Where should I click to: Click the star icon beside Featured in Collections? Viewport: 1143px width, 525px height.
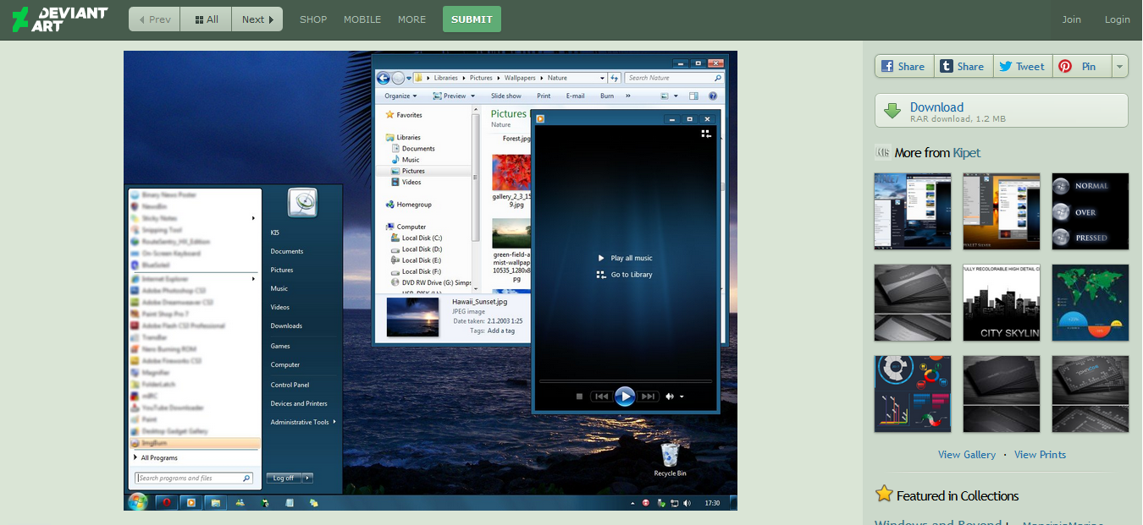click(884, 494)
